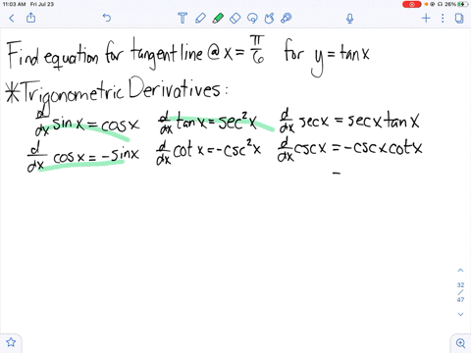Open the three-dot more options menu
This screenshot has width=471, height=353.
click(x=443, y=18)
